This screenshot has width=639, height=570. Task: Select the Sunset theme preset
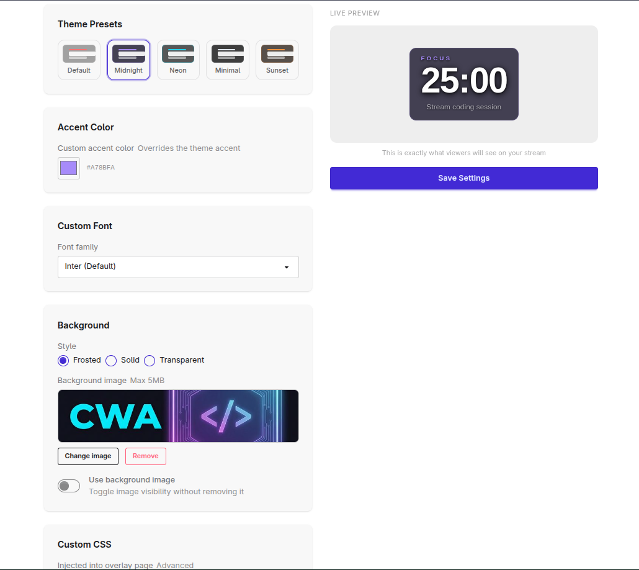[x=277, y=60]
